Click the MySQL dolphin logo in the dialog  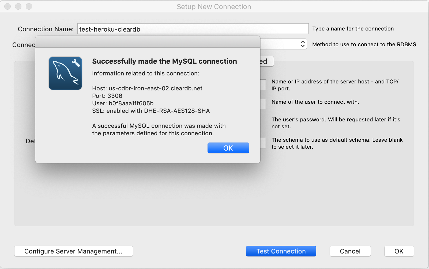(65, 73)
